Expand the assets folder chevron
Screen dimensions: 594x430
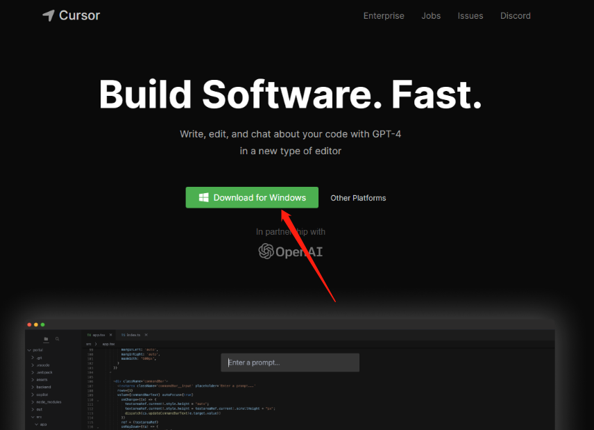click(x=33, y=379)
